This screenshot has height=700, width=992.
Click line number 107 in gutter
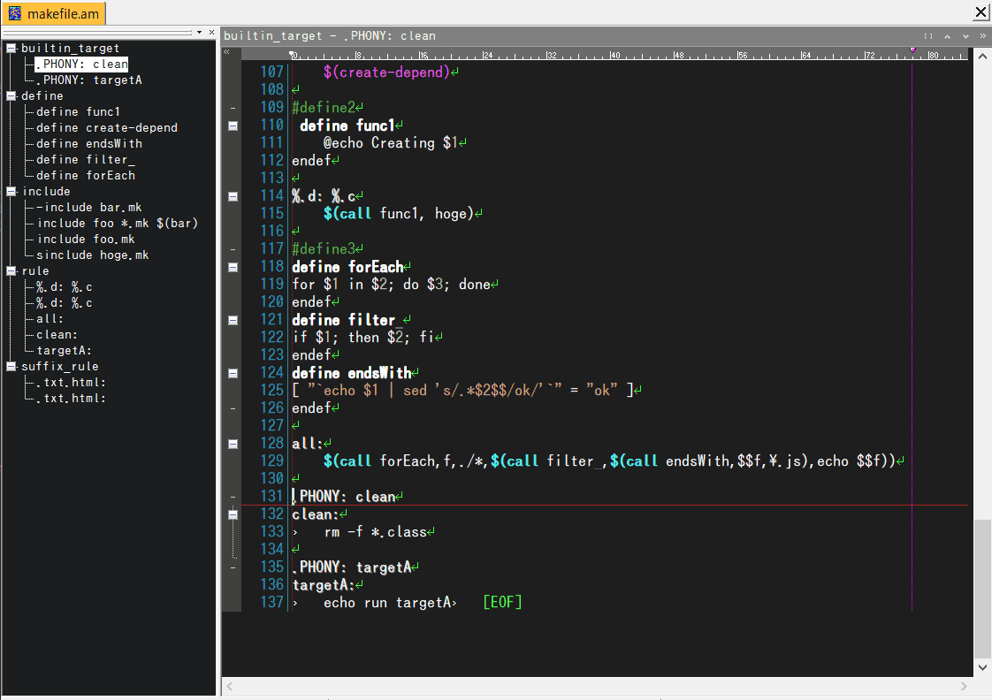pos(272,72)
